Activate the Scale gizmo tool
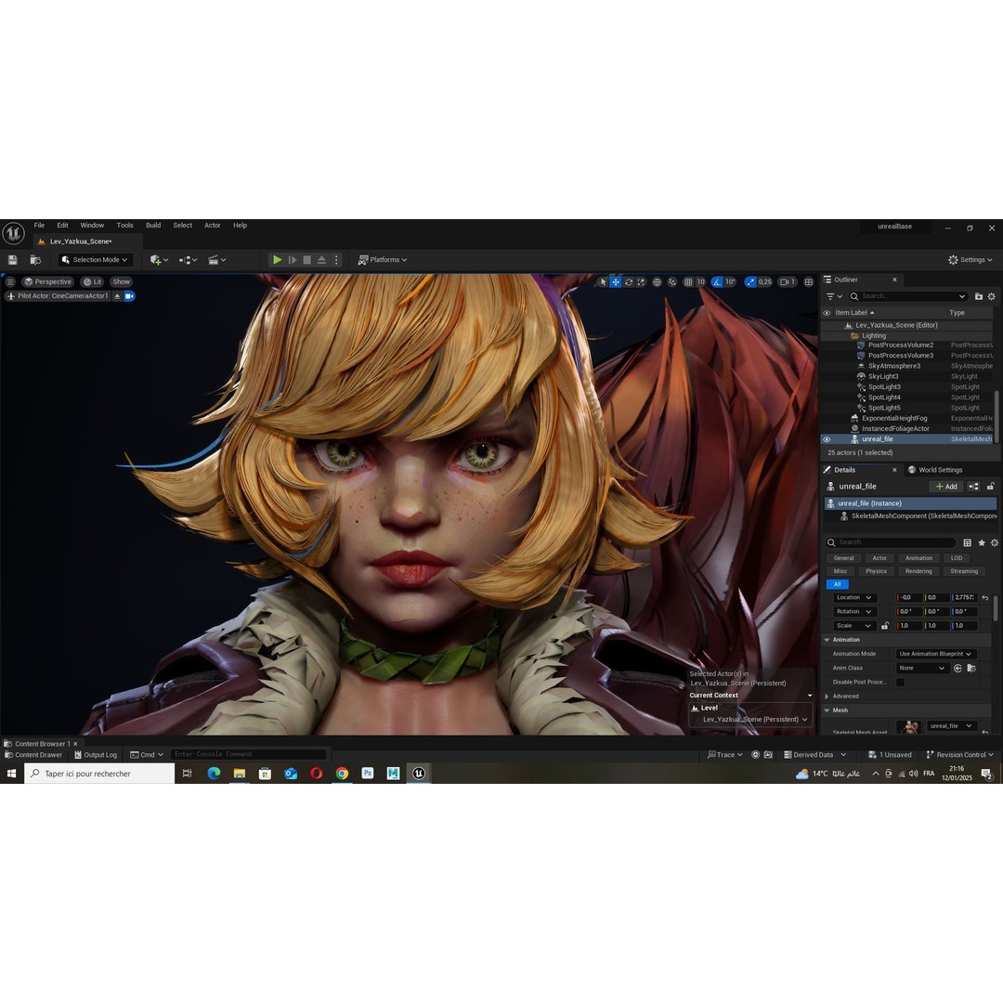 pyautogui.click(x=641, y=282)
